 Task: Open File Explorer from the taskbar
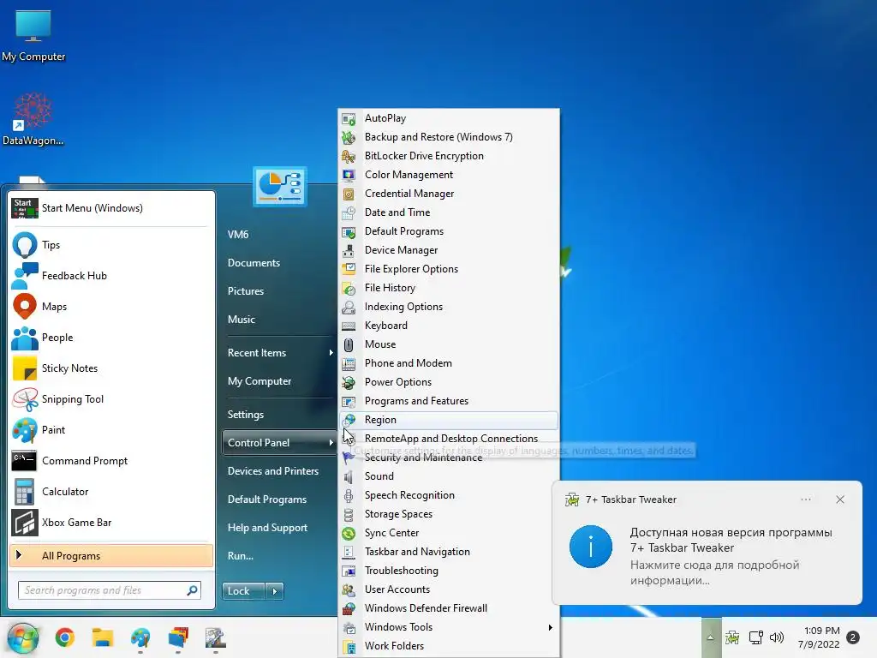pos(103,637)
